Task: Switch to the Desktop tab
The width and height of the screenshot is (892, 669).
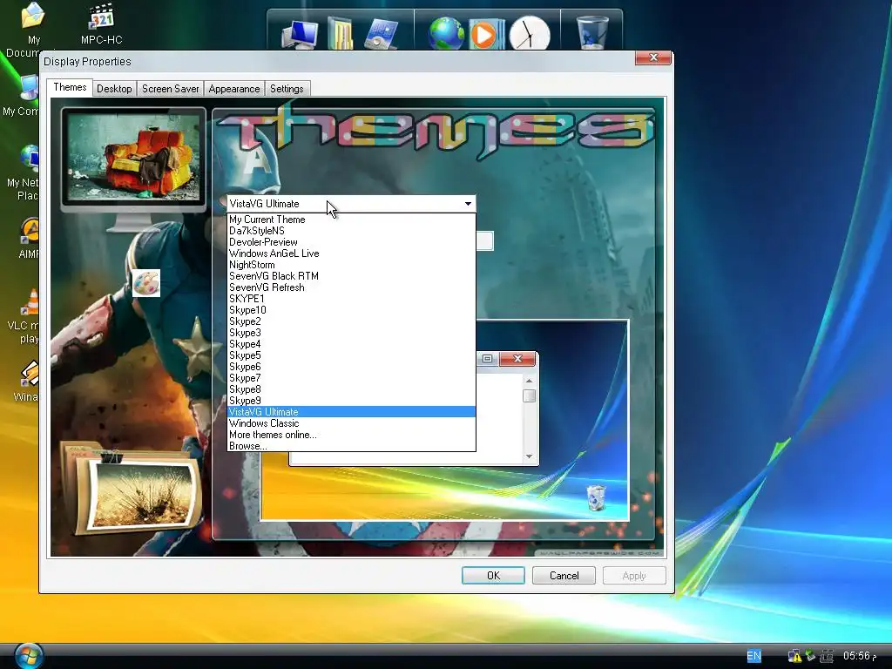Action: click(x=114, y=89)
